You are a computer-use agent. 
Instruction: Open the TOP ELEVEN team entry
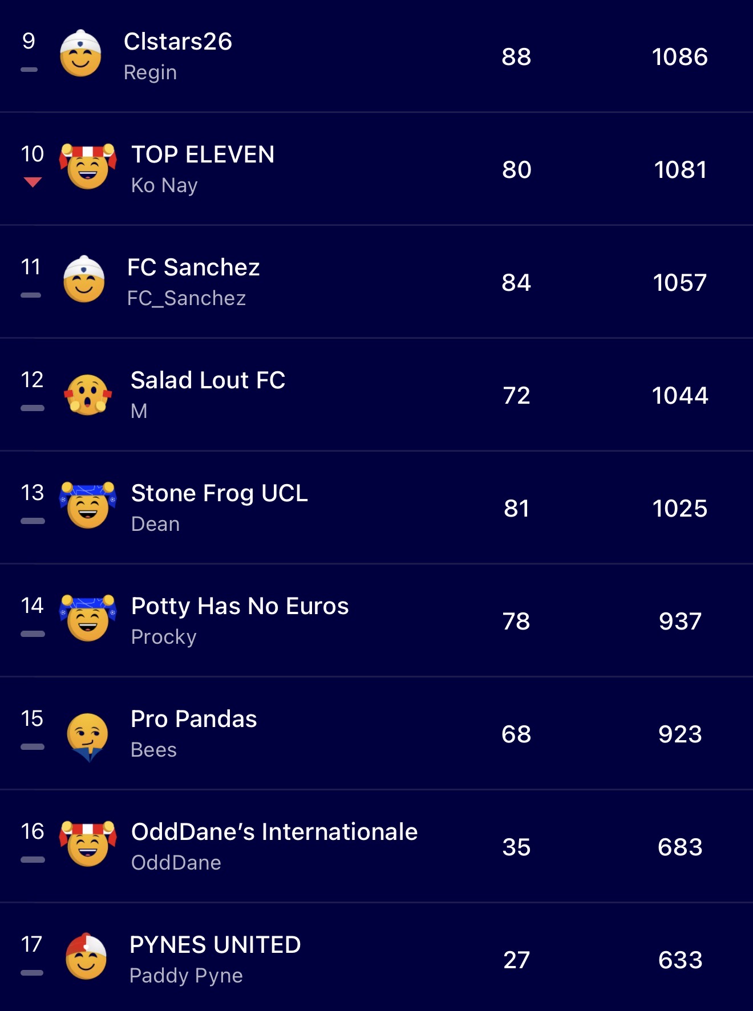[203, 155]
